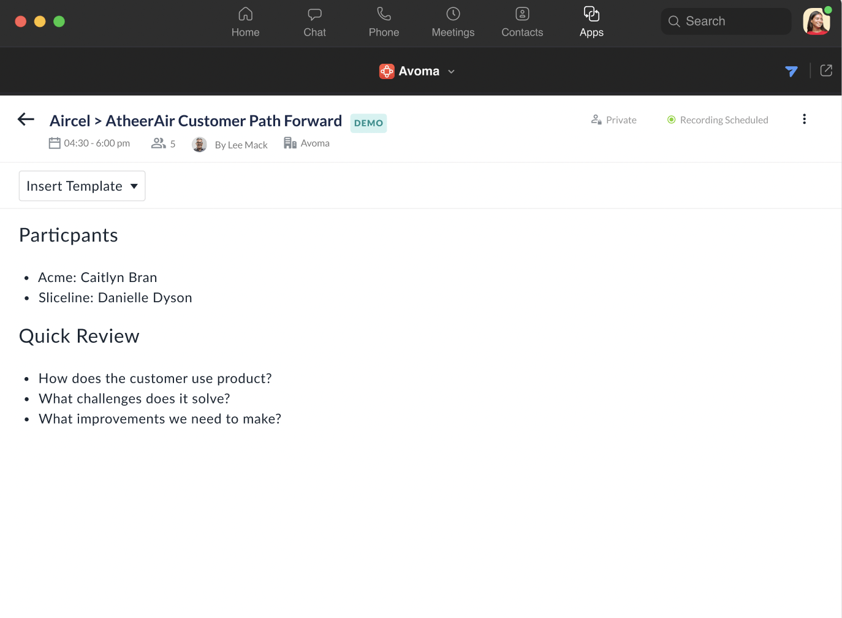
Task: Click the meeting title Aircel > AtheerAir Customer Path Forward
Action: [195, 121]
